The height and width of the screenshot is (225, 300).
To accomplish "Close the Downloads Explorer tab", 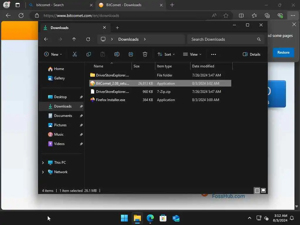I will click(x=105, y=28).
